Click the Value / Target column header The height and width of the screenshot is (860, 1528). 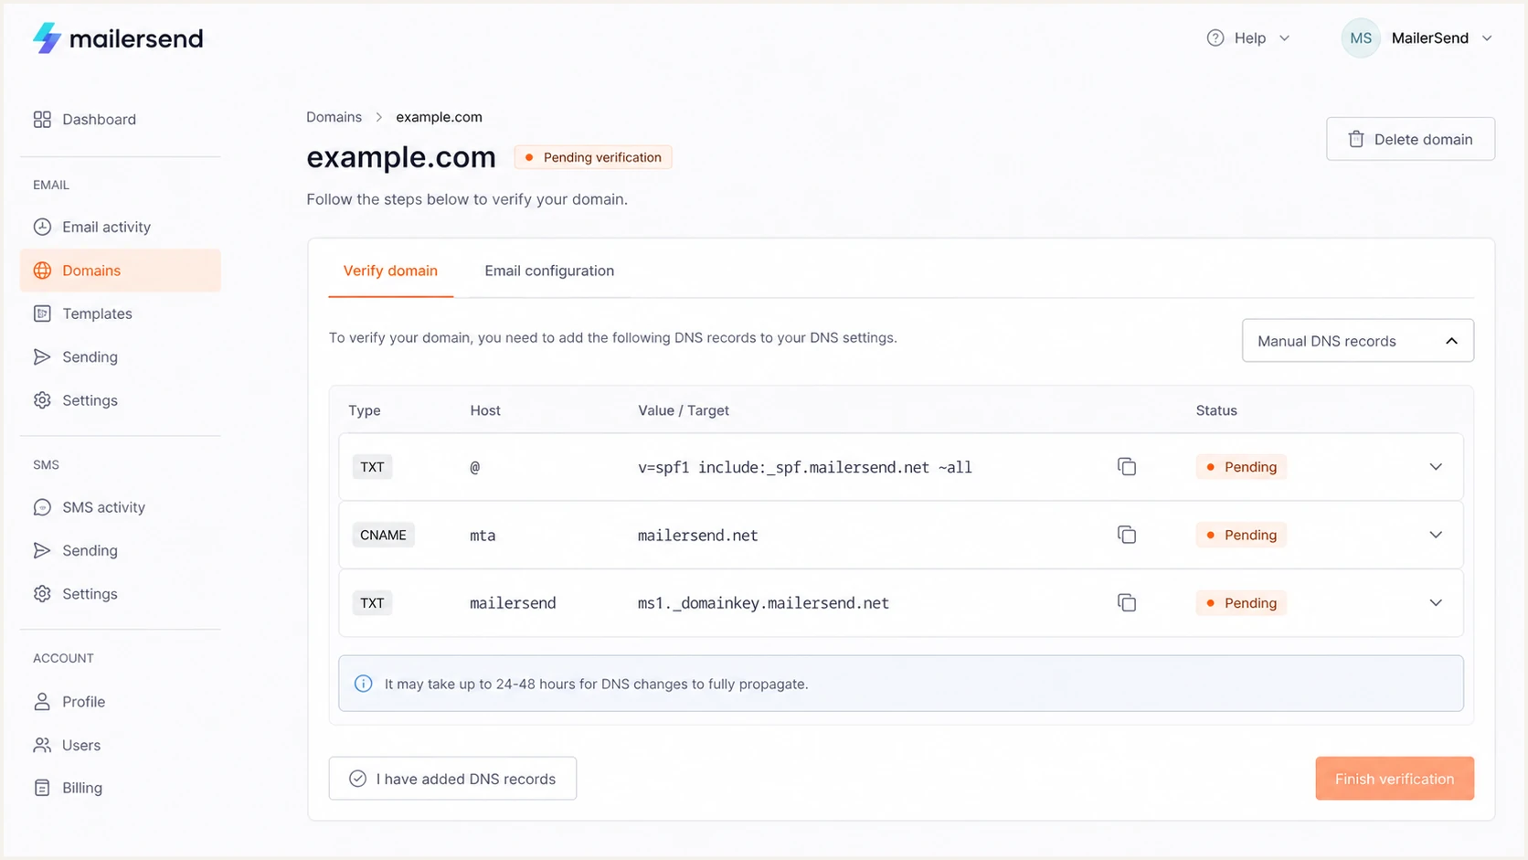click(x=683, y=410)
